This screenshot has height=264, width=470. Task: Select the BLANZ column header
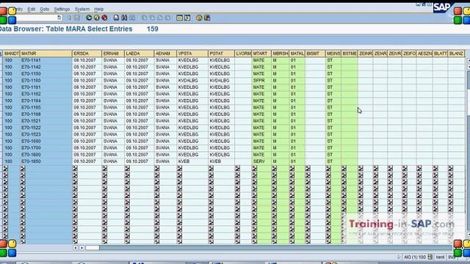456,54
